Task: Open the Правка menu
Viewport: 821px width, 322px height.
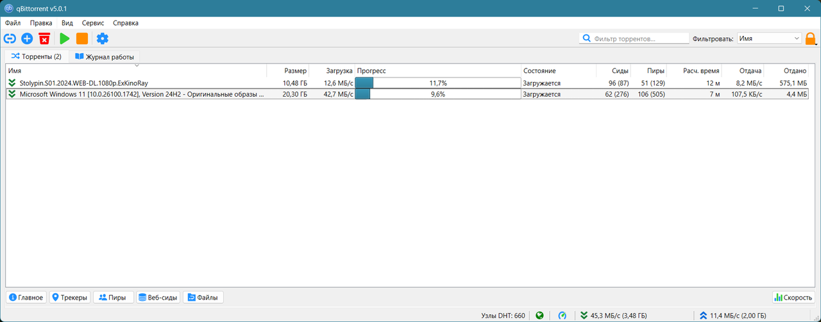Action: tap(41, 23)
